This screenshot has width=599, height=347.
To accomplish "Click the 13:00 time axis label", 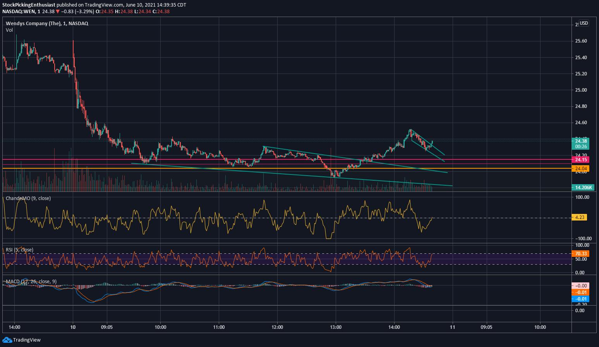I will [x=336, y=327].
